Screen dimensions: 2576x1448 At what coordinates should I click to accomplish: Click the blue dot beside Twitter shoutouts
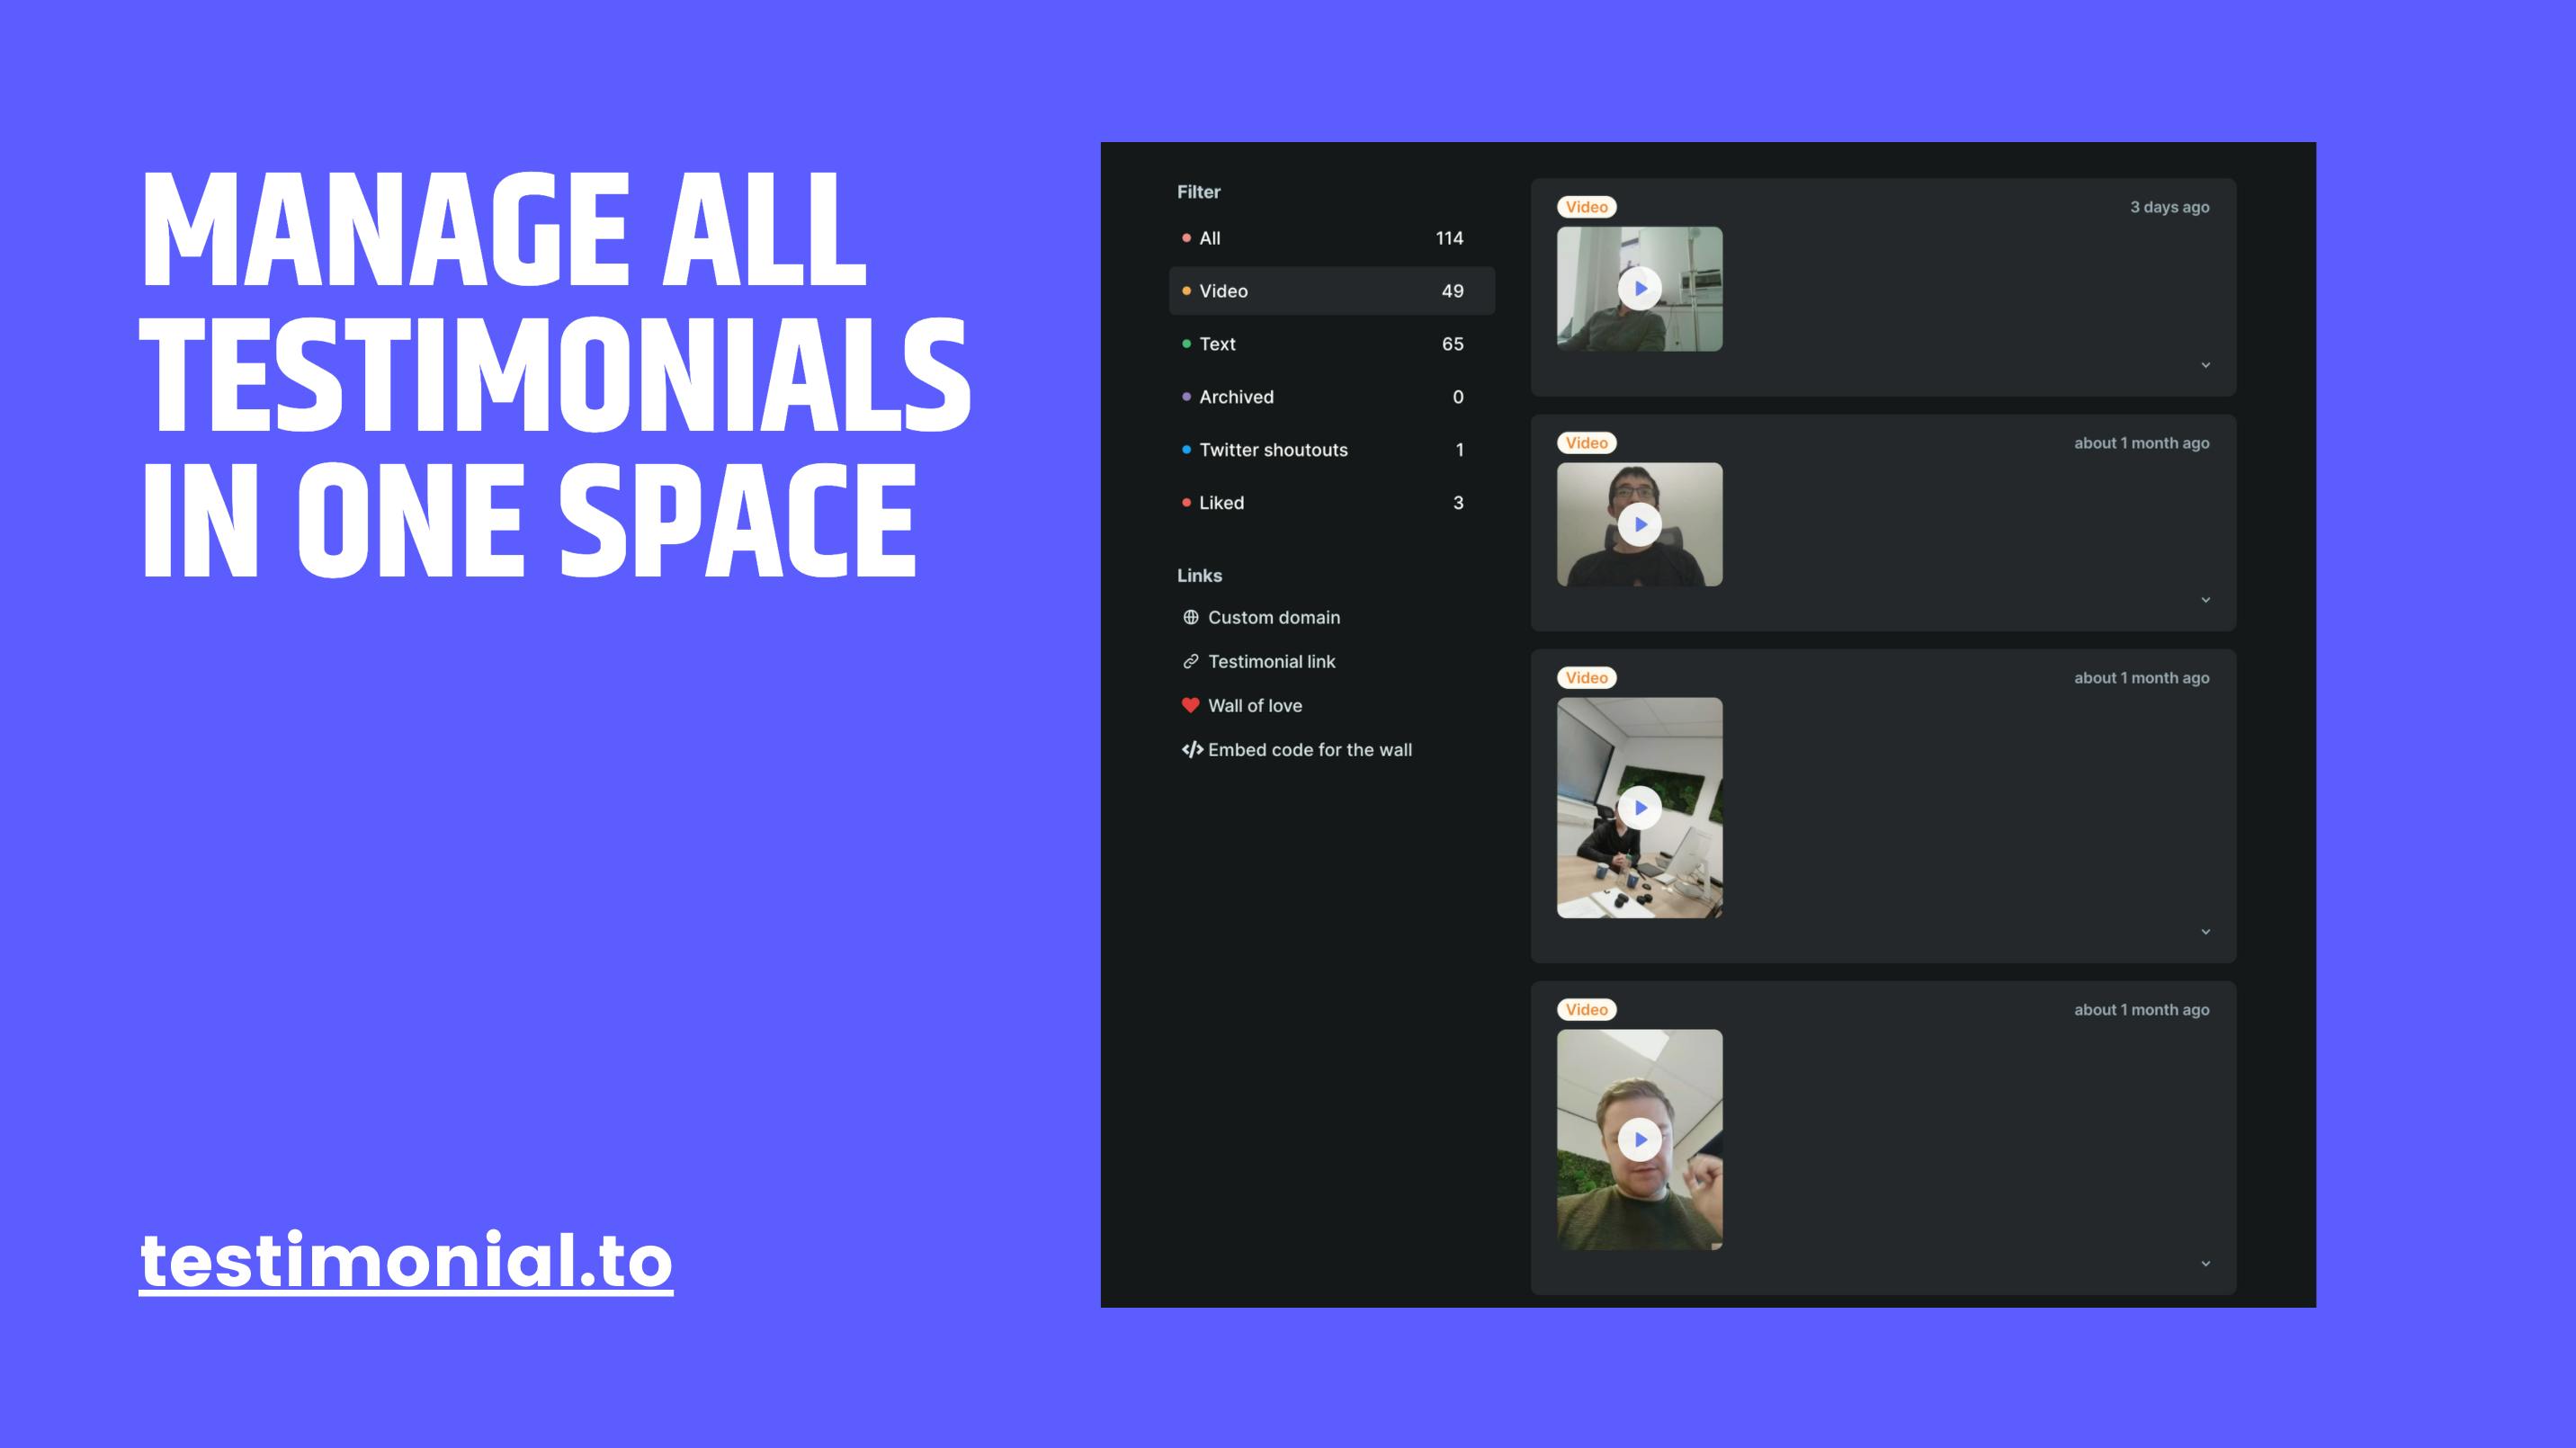pos(1186,450)
